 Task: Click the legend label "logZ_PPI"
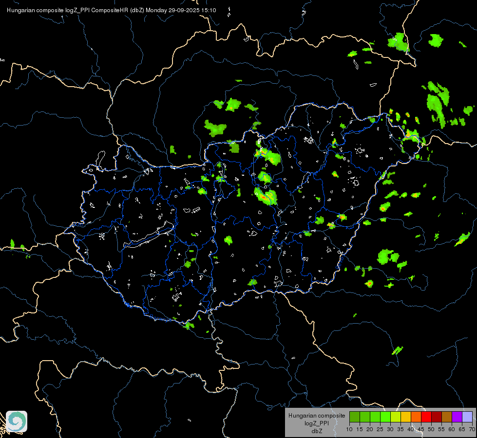[x=317, y=423]
